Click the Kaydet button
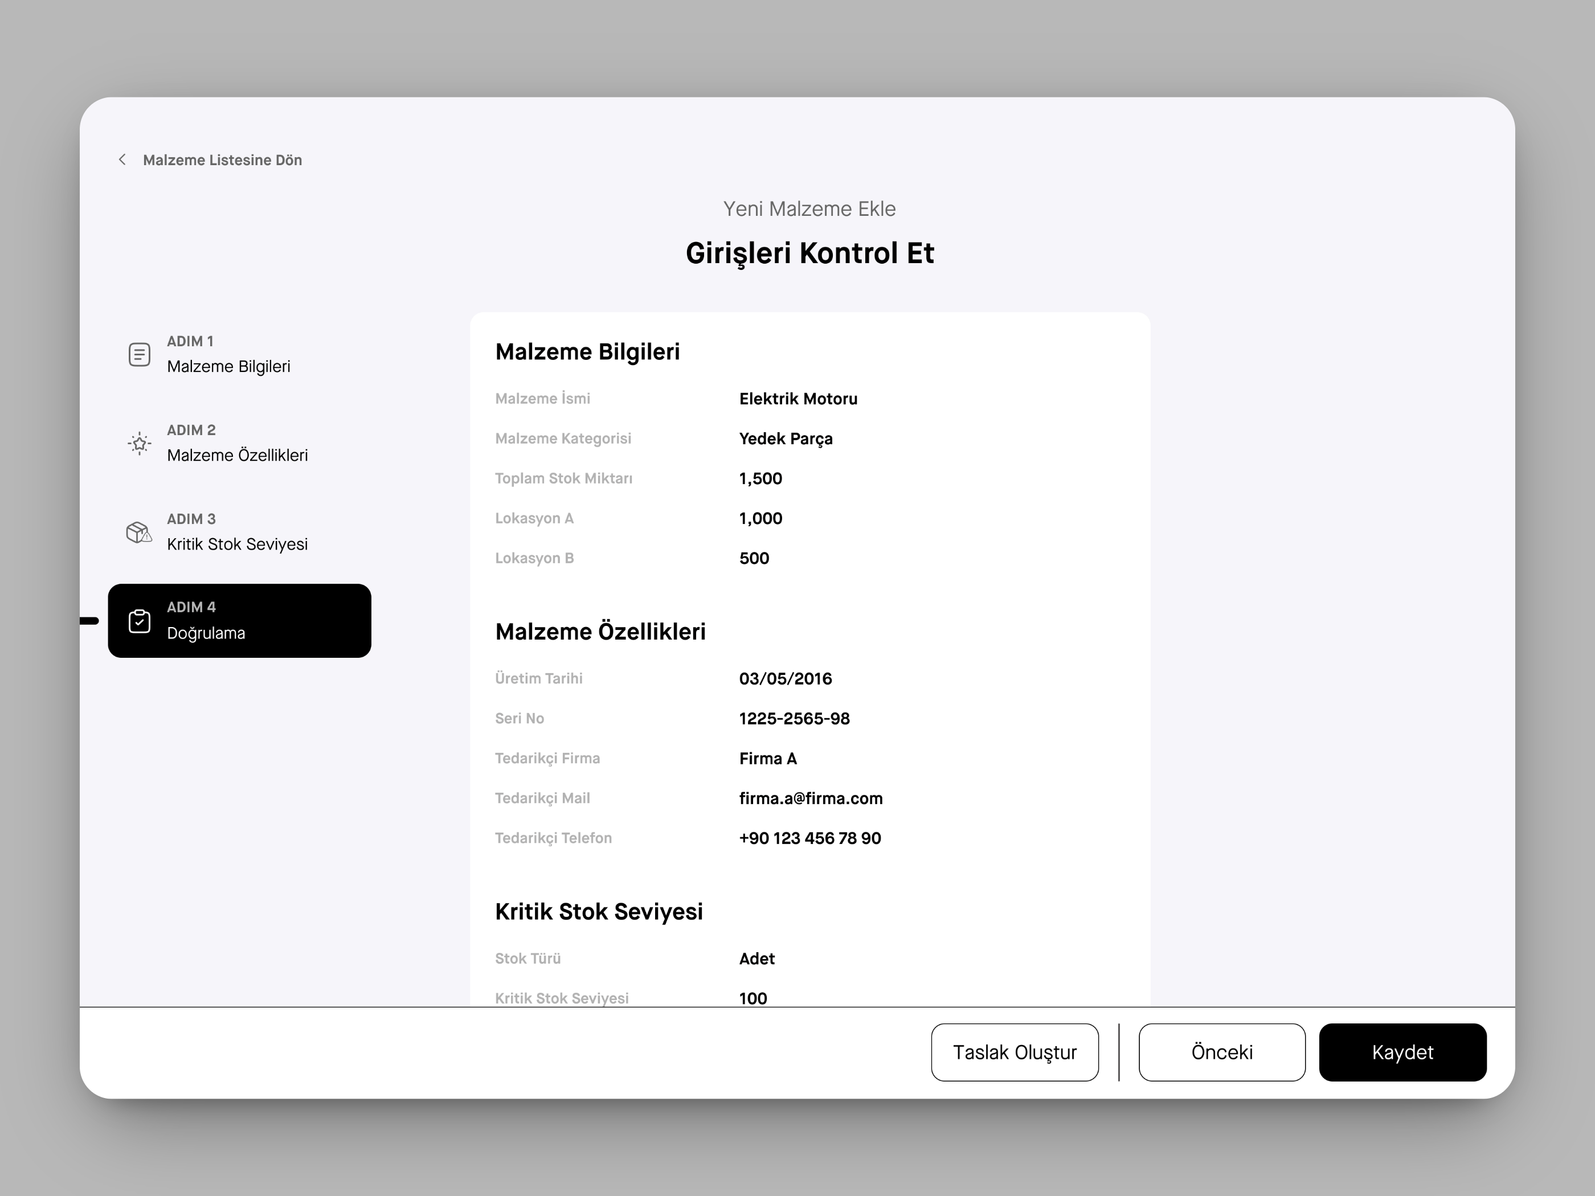The image size is (1595, 1196). [x=1402, y=1052]
